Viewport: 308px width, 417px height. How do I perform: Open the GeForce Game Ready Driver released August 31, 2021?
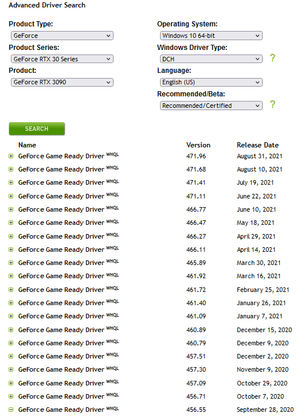69,156
